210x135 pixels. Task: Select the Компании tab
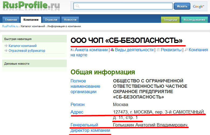click(31, 20)
